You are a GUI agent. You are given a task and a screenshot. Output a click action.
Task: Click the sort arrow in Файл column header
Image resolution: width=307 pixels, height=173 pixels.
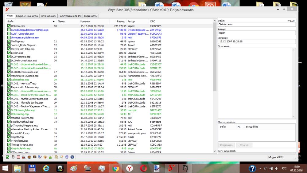pyautogui.click(x=54, y=21)
